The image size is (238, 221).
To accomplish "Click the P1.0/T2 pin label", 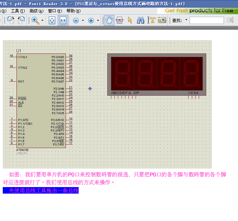I will click(x=23, y=120).
